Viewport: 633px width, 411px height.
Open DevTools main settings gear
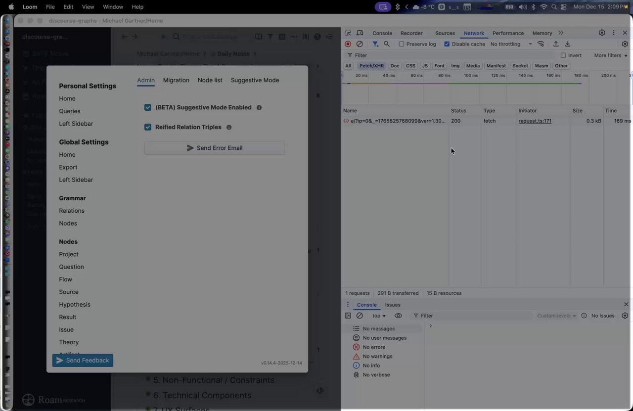[602, 33]
